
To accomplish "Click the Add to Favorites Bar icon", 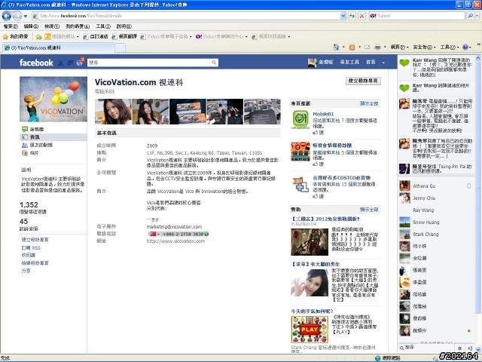I will (38, 37).
